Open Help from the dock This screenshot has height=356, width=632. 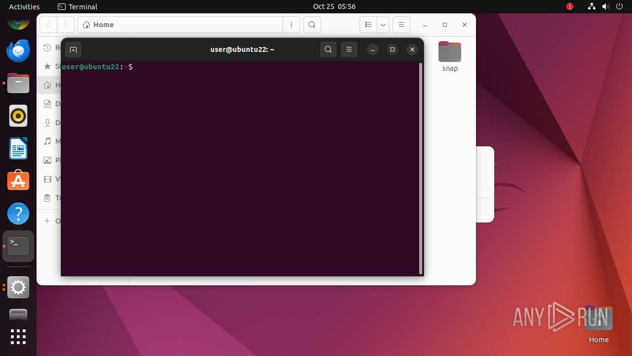click(18, 214)
